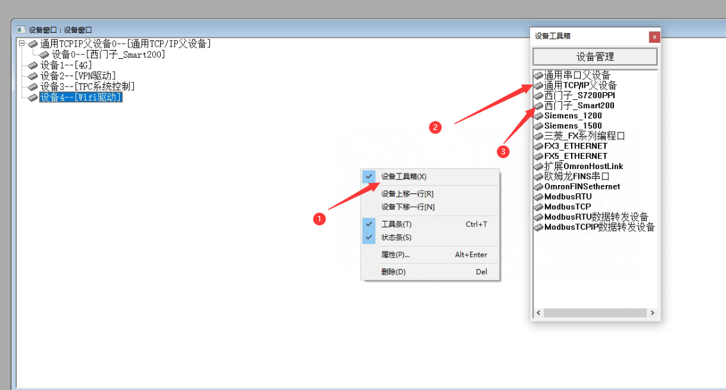Open 属性(P)... from context menu
The image size is (726, 390).
(x=430, y=255)
